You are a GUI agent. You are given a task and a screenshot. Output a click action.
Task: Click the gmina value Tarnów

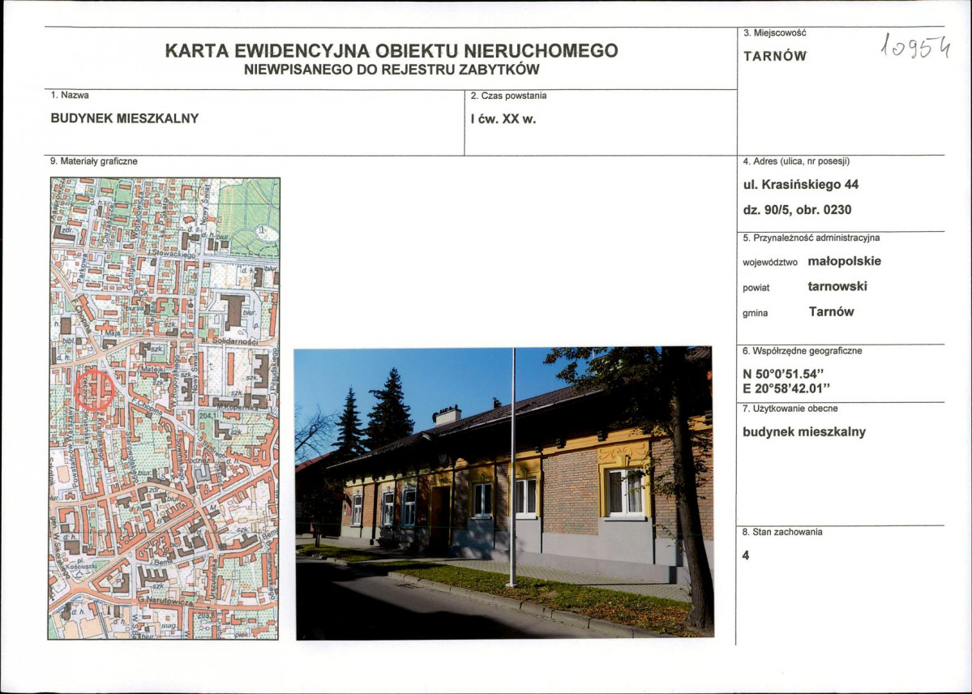[832, 311]
